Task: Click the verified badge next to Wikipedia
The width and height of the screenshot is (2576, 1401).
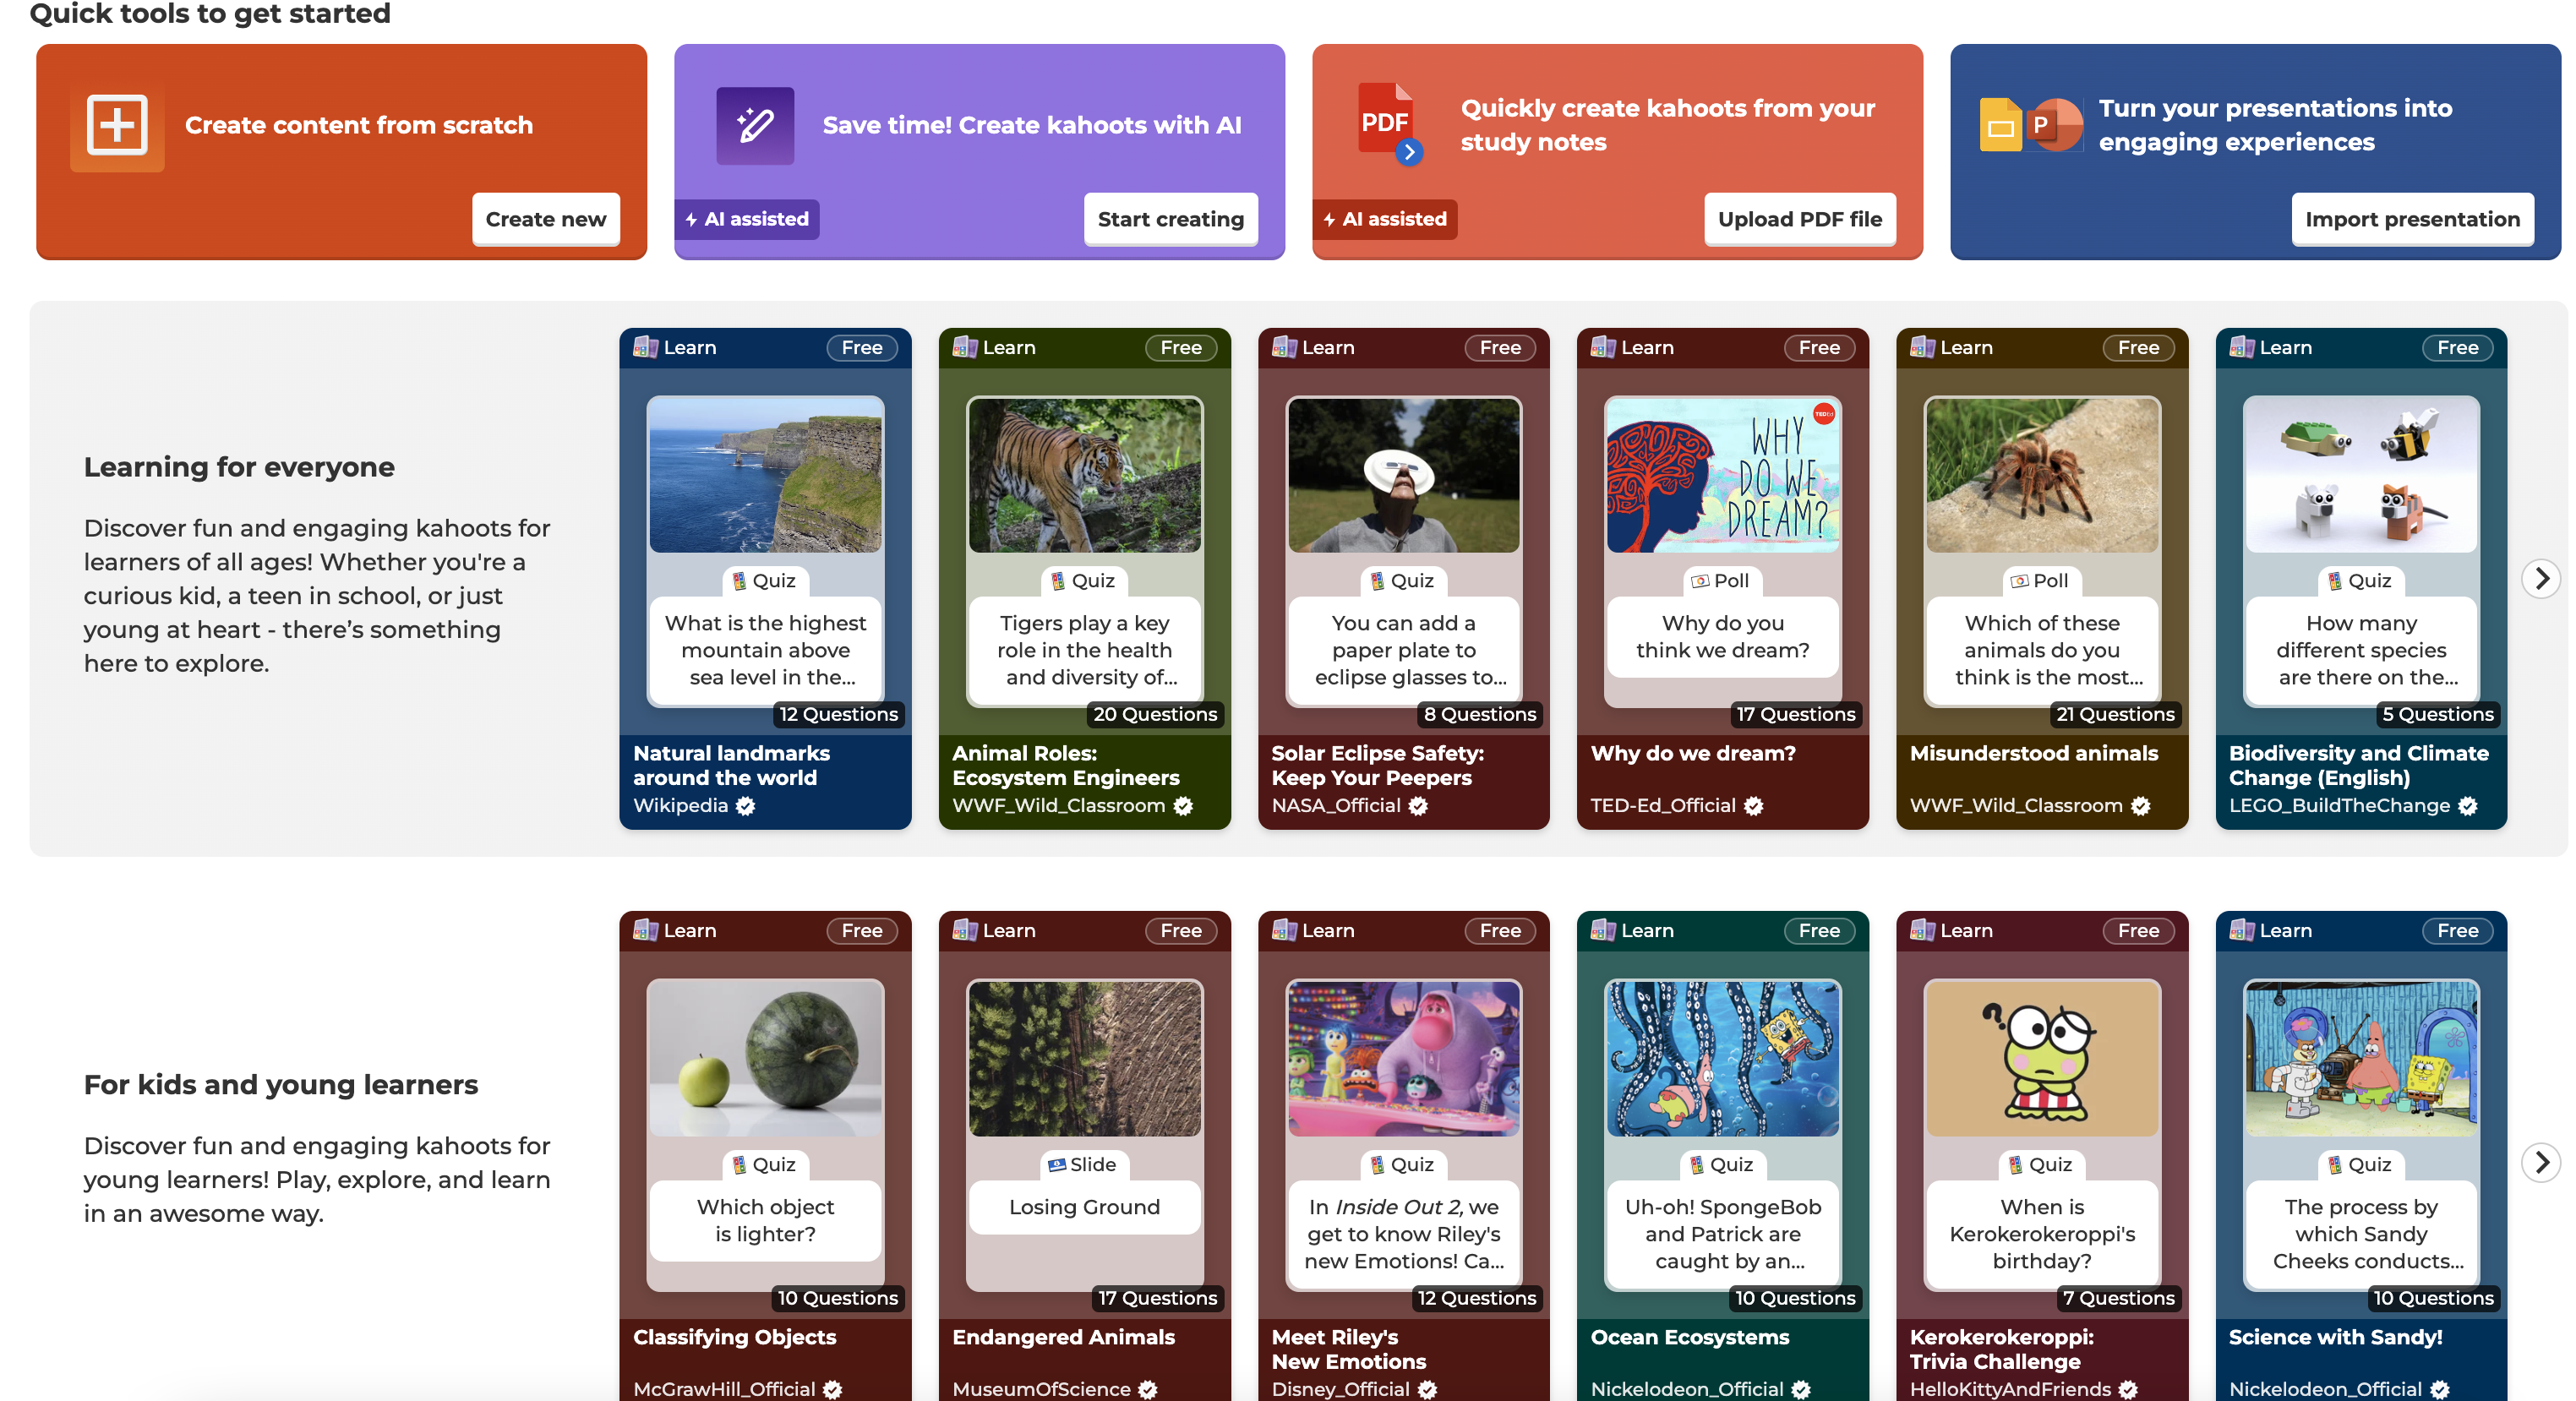Action: tap(745, 806)
